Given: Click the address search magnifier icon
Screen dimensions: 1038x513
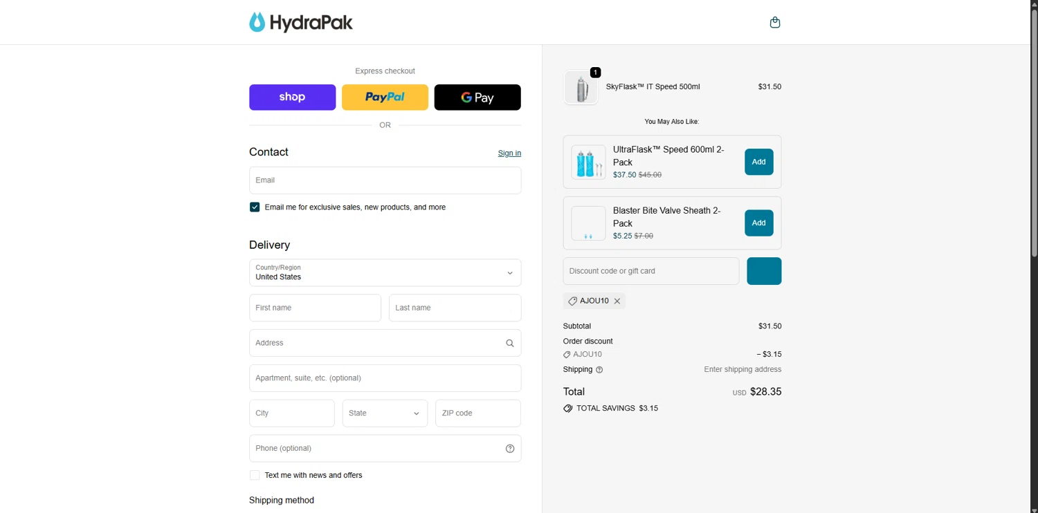Looking at the screenshot, I should click(x=510, y=343).
